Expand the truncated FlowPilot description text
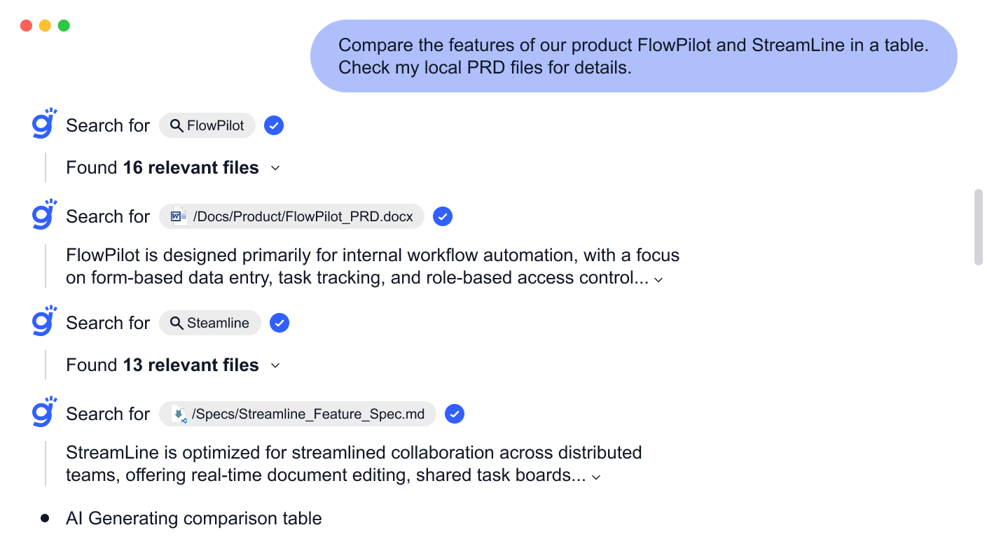This screenshot has width=987, height=544. click(657, 279)
